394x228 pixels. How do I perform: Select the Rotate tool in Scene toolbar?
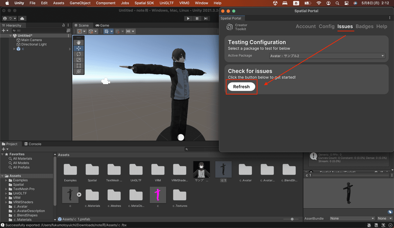pos(78,54)
